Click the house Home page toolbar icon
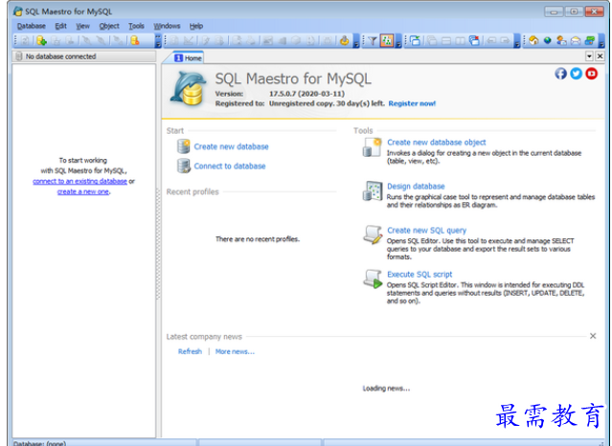 pos(533,40)
